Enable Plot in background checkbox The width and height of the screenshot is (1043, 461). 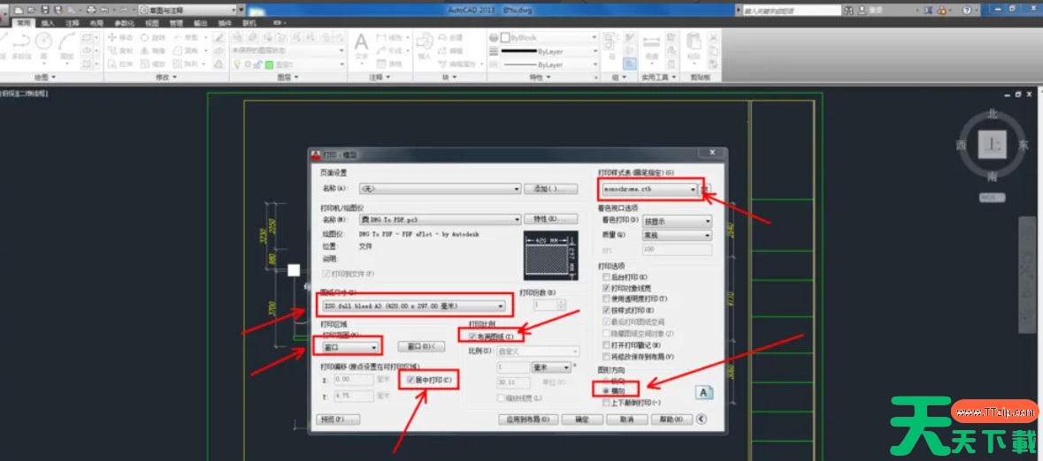(606, 277)
